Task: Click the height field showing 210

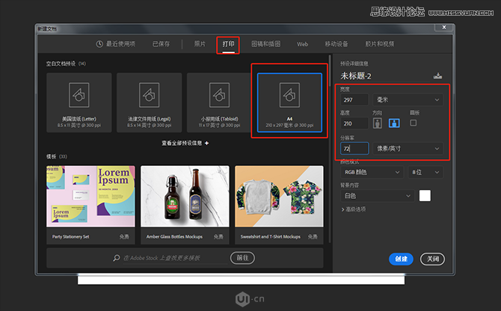Action: (x=354, y=123)
